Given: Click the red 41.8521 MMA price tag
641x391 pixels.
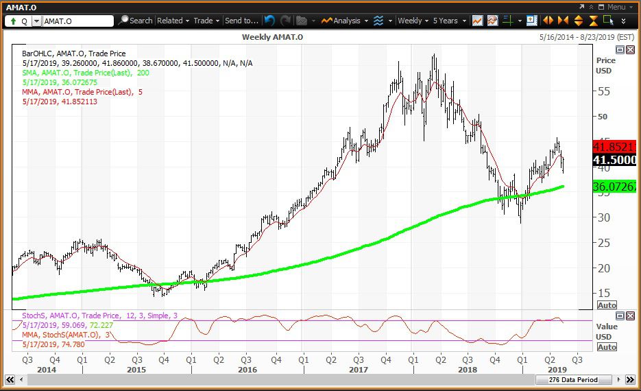Looking at the screenshot, I should coord(614,147).
